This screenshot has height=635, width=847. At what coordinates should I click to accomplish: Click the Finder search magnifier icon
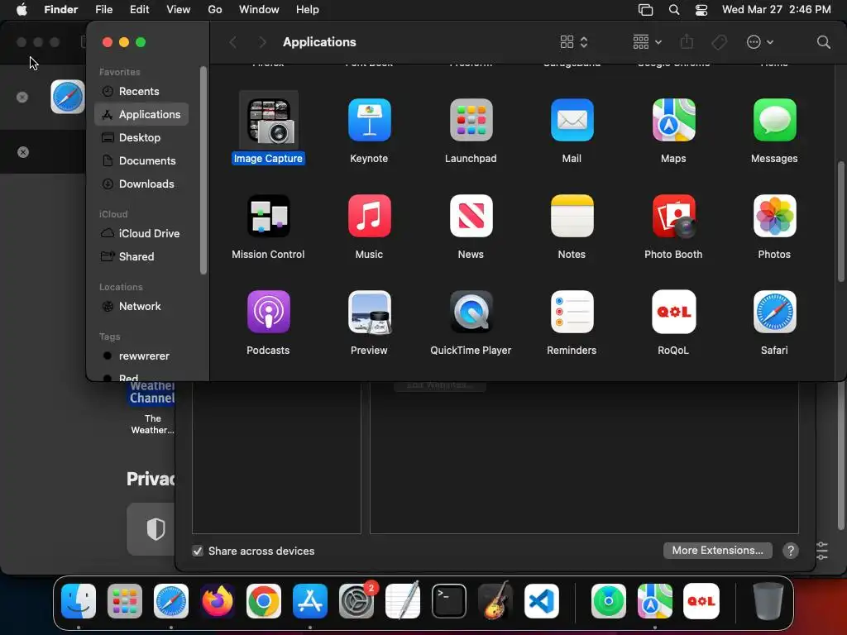coord(823,42)
